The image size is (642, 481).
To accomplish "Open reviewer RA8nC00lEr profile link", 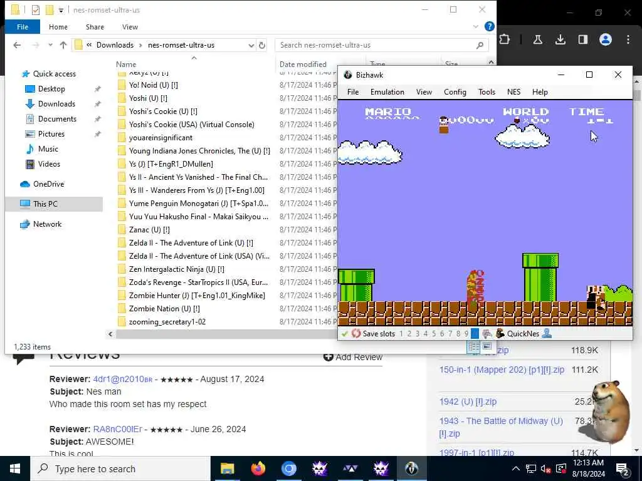I will pos(117,429).
